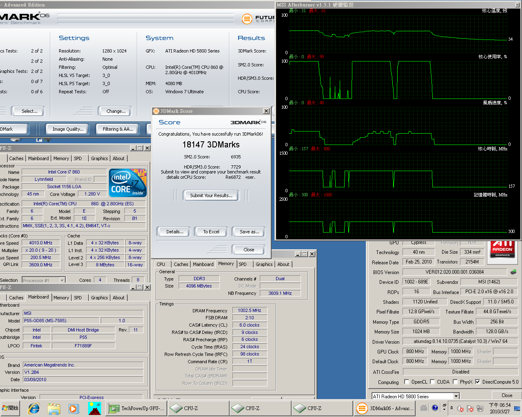Click the core temperature graph in Afterburner
Screen dimensions: 522x417
tap(399, 33)
